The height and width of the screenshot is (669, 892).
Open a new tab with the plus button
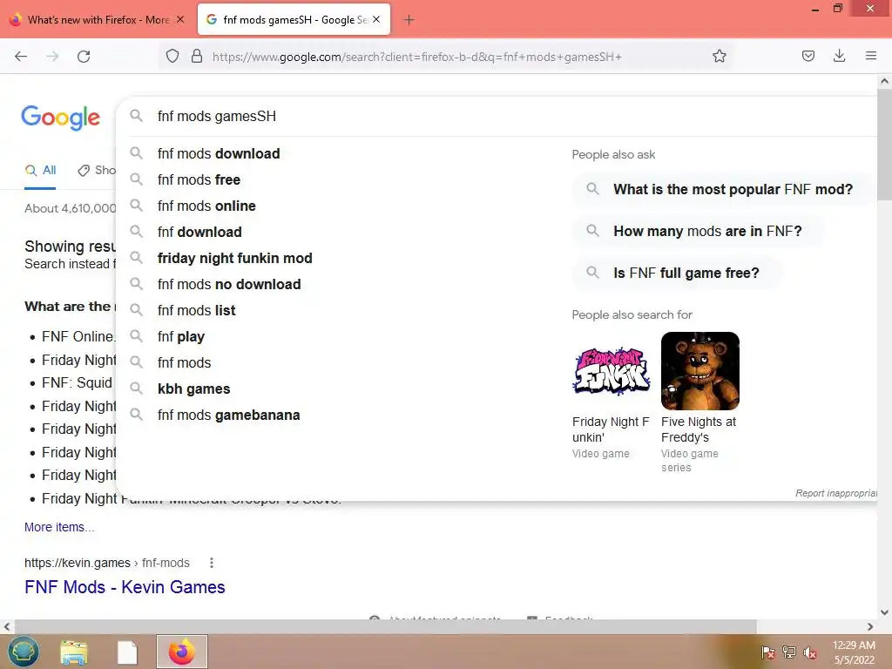point(409,20)
